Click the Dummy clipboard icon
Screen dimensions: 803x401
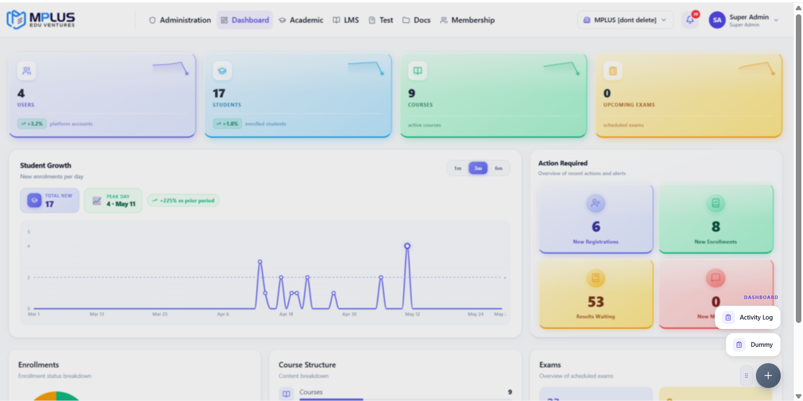pos(739,345)
